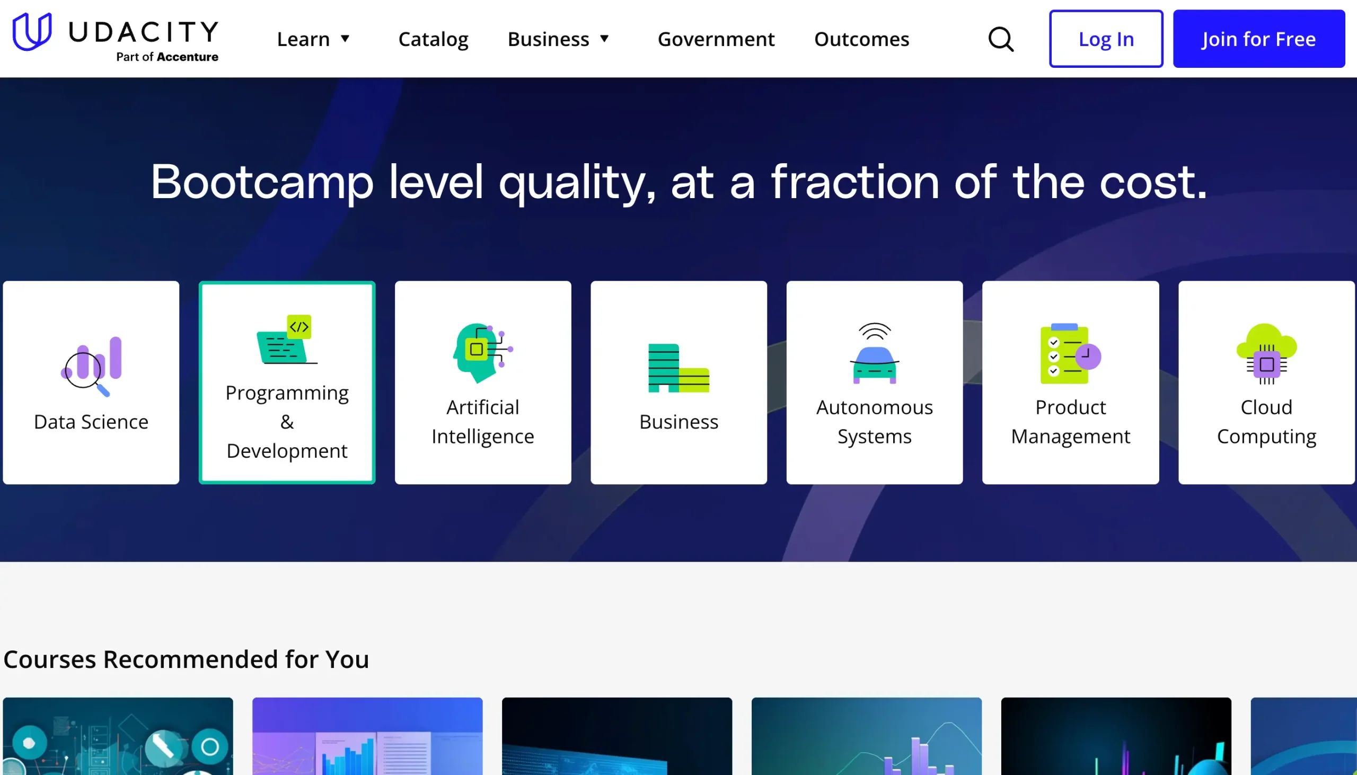This screenshot has width=1357, height=775.
Task: Go to the Government menu item
Action: tap(716, 39)
